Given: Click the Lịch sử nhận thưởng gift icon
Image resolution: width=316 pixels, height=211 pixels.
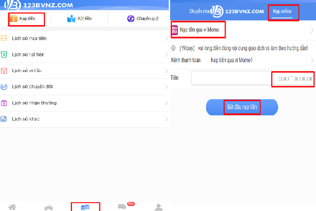Looking at the screenshot, I should 4,103.
